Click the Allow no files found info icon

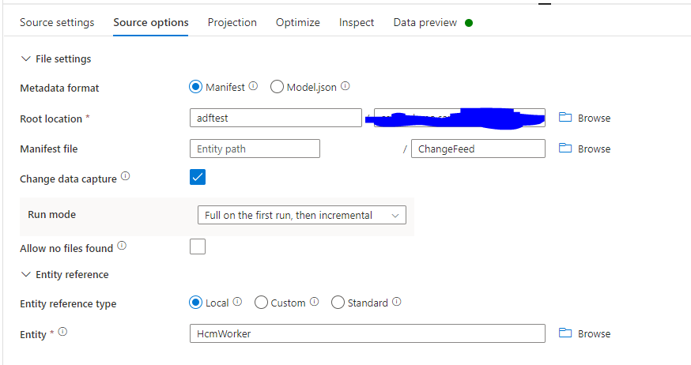[x=121, y=246]
